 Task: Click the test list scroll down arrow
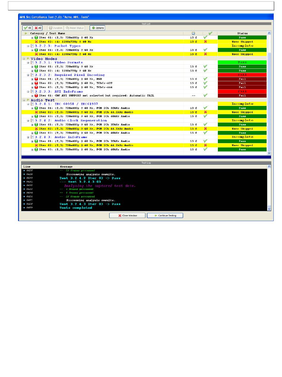(269, 153)
